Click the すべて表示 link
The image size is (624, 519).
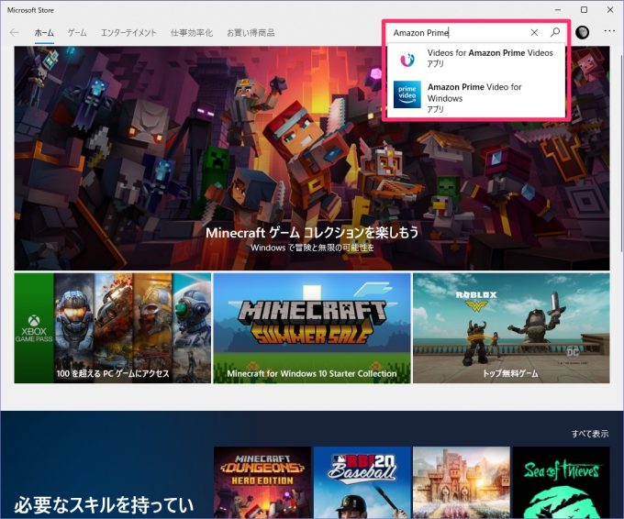(x=590, y=434)
